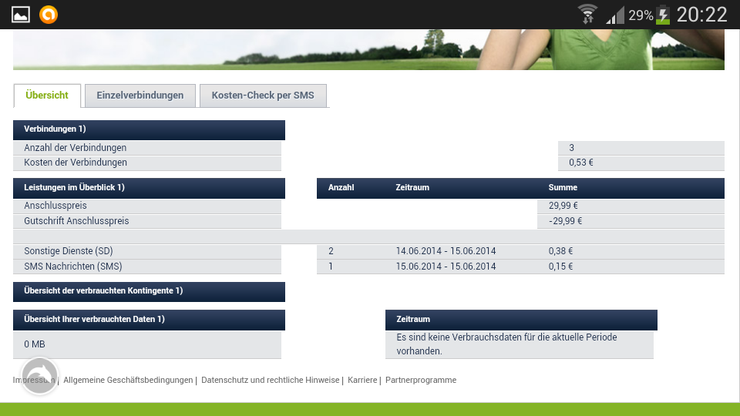The height and width of the screenshot is (416, 740).
Task: Open the Partnerprogramme footer link
Action: [x=421, y=380]
